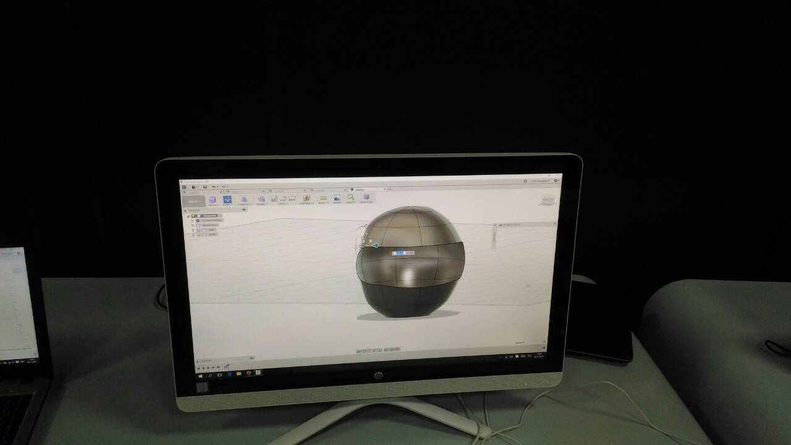Toggle visibility of the Origin folder
791x445 pixels.
(198, 230)
